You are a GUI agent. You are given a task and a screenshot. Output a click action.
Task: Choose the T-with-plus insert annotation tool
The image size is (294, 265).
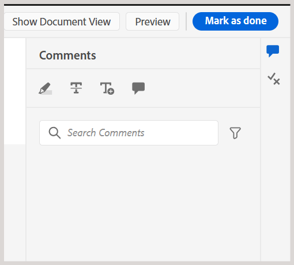[107, 88]
